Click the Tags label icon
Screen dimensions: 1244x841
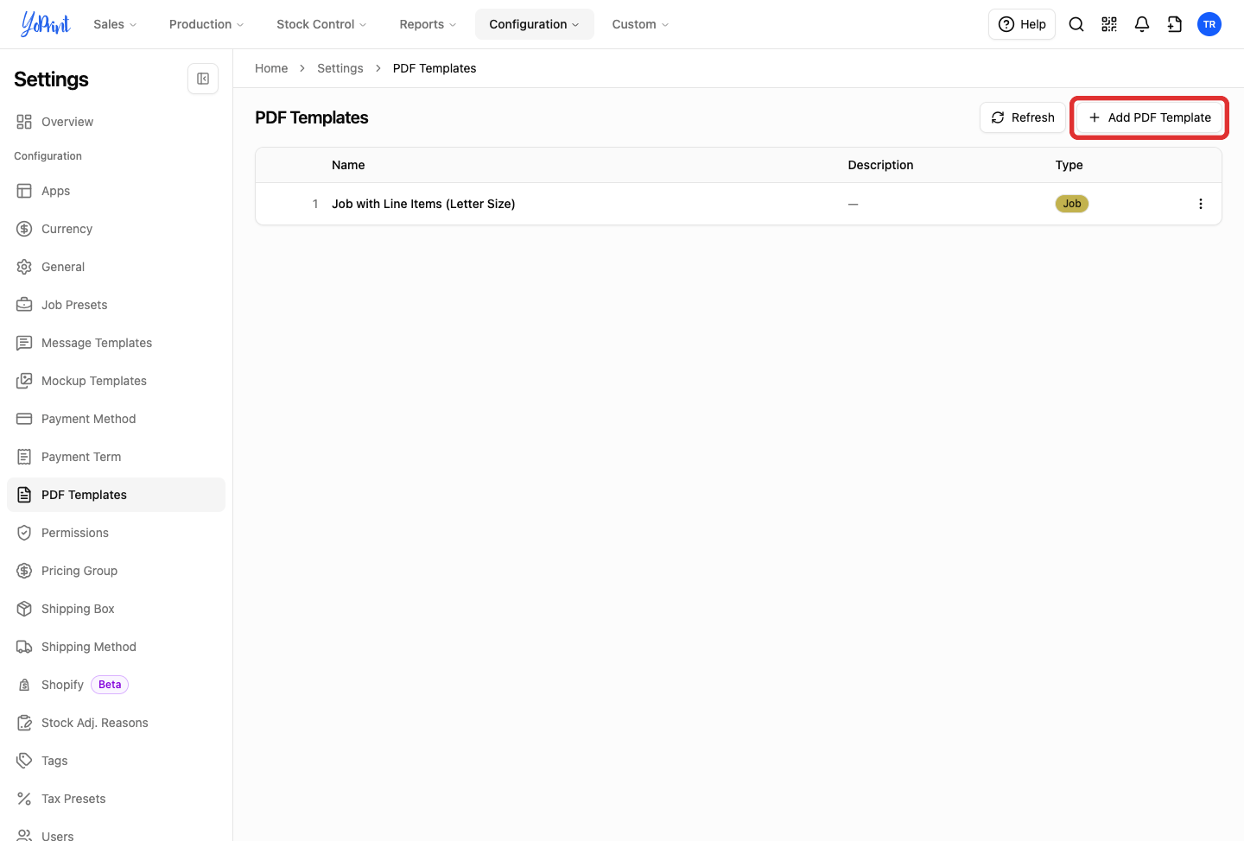pyautogui.click(x=24, y=761)
